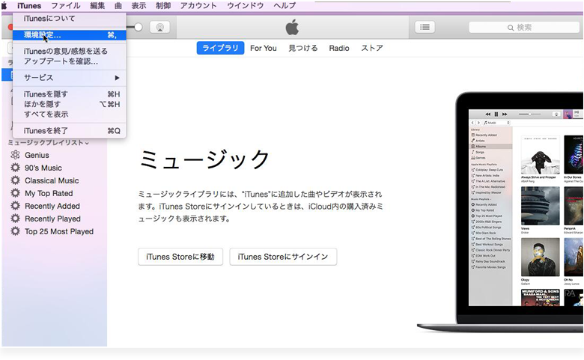584x360 pixels.
Task: Click iTunes Storeにサインイン button
Action: pyautogui.click(x=283, y=257)
